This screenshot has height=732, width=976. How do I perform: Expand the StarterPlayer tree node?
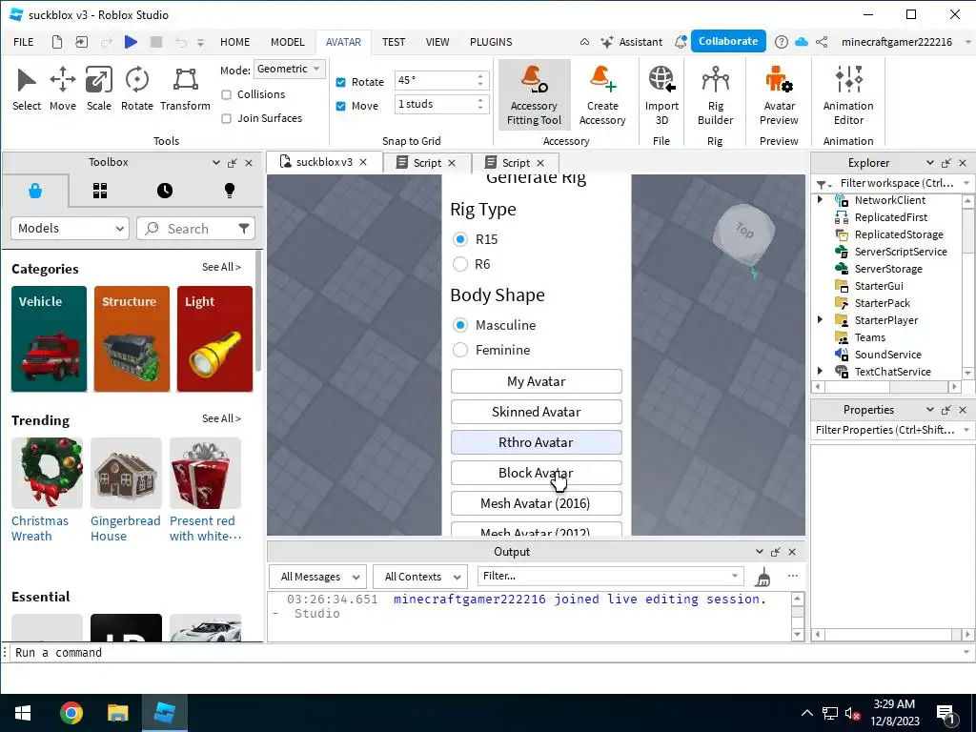tap(820, 320)
